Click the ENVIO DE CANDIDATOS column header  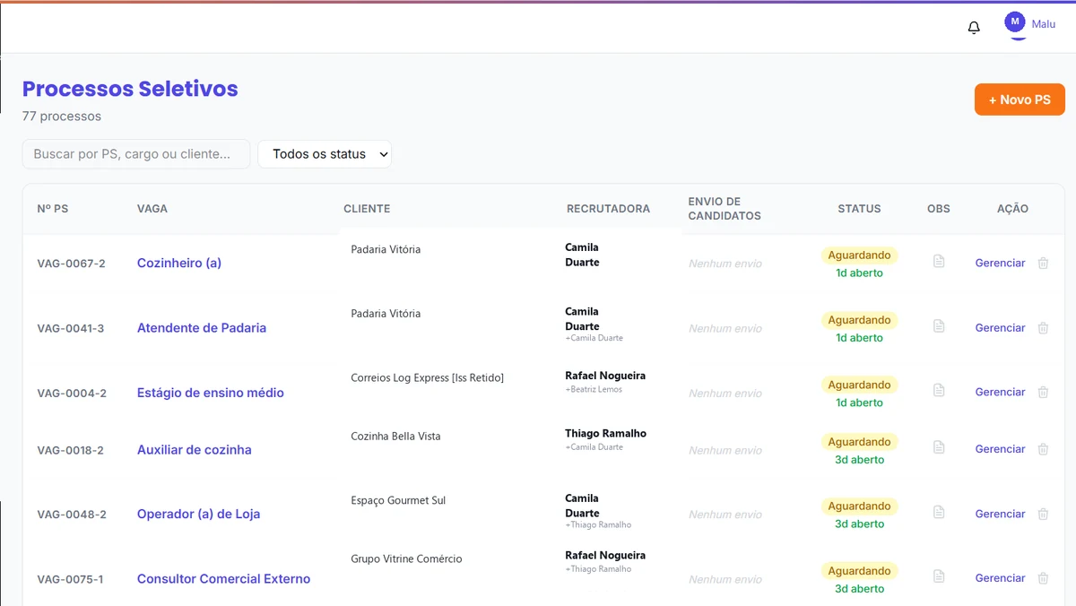[x=725, y=209]
